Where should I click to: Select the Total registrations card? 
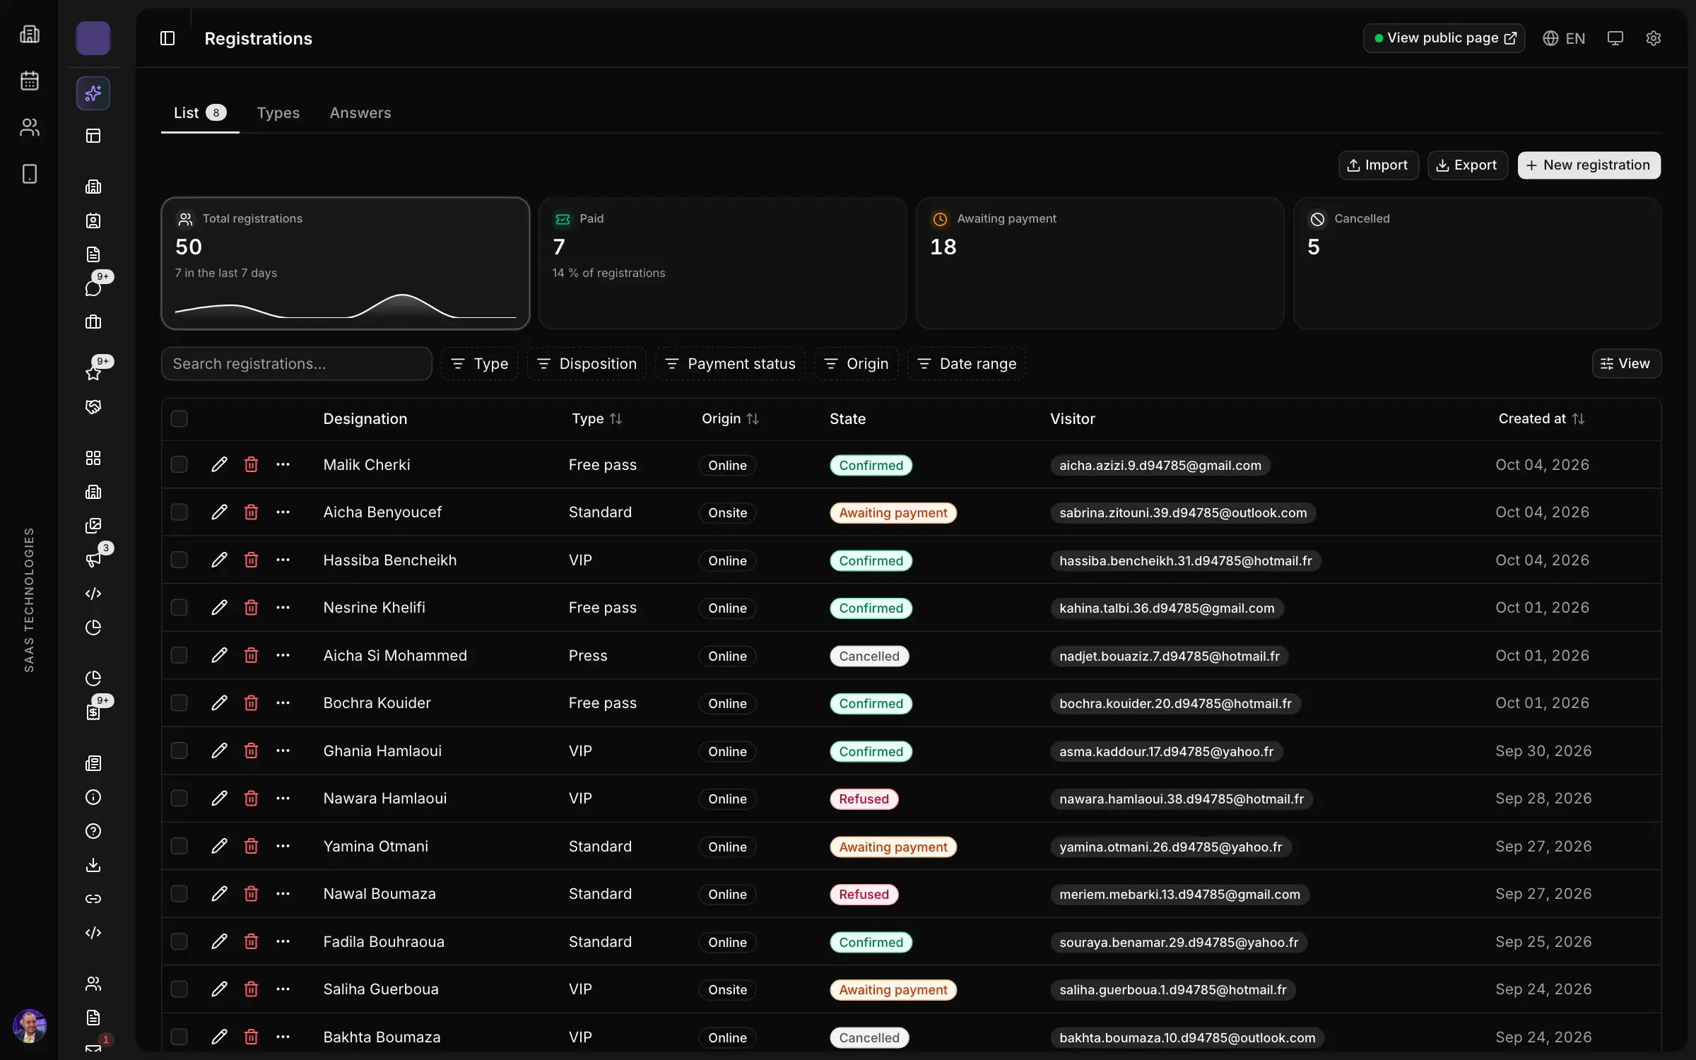[346, 263]
